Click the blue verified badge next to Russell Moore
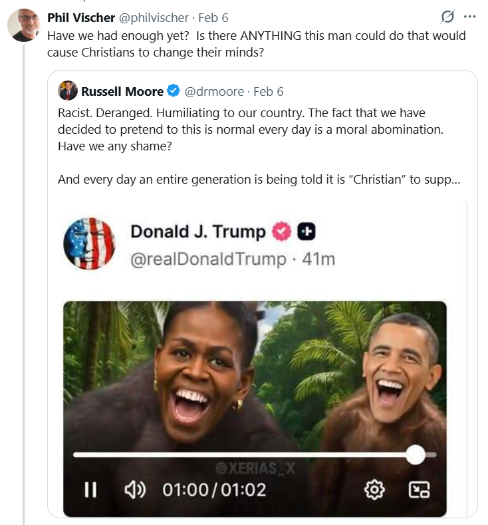Viewport: 488px width, 525px height. pos(174,90)
